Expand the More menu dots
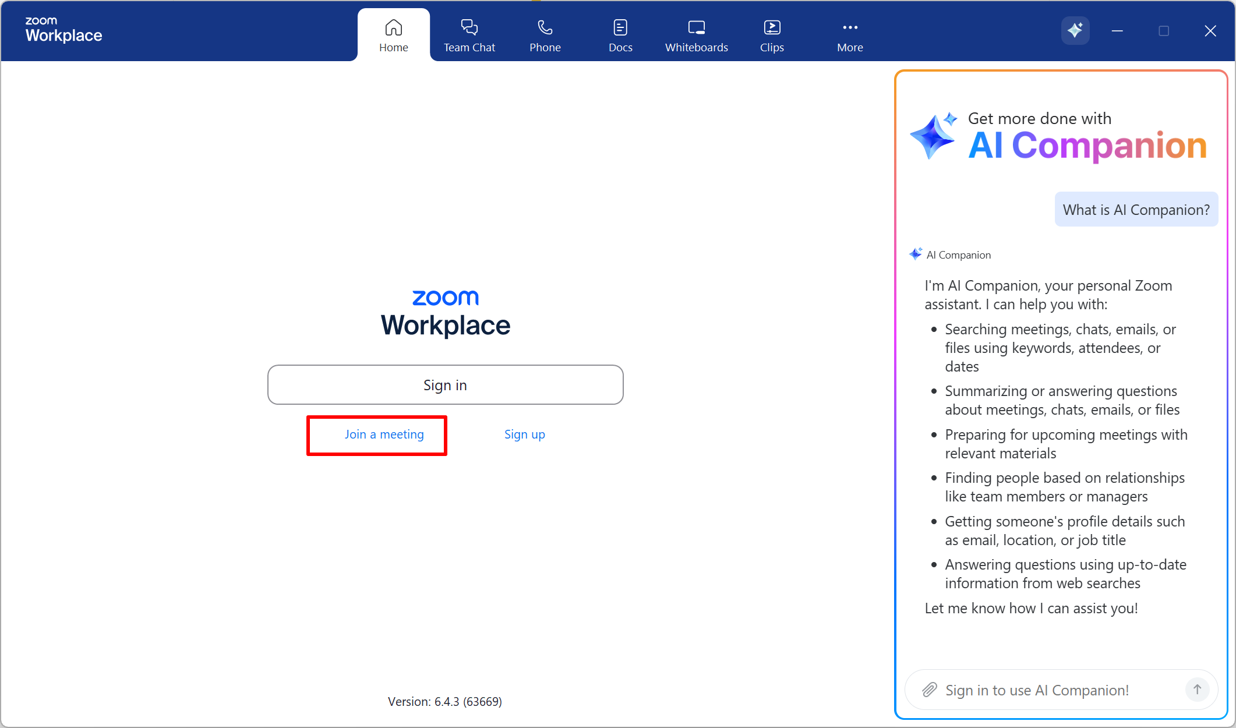 point(850,27)
